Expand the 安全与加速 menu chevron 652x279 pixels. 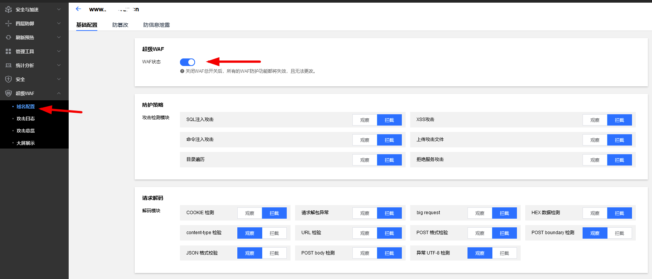[59, 9]
